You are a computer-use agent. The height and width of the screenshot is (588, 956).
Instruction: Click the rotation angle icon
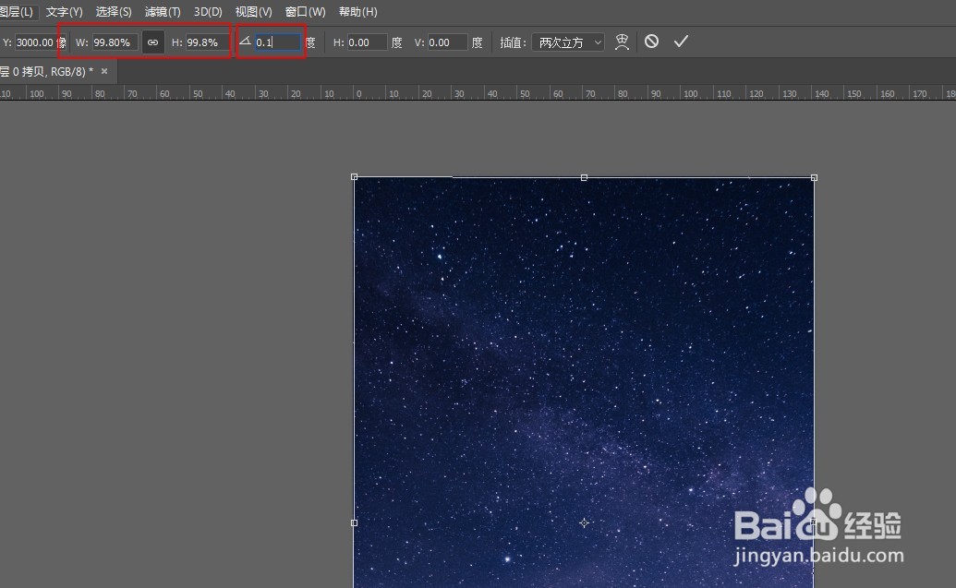click(245, 42)
